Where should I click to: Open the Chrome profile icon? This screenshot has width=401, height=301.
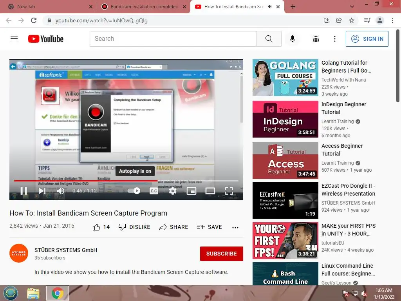pyautogui.click(x=380, y=20)
